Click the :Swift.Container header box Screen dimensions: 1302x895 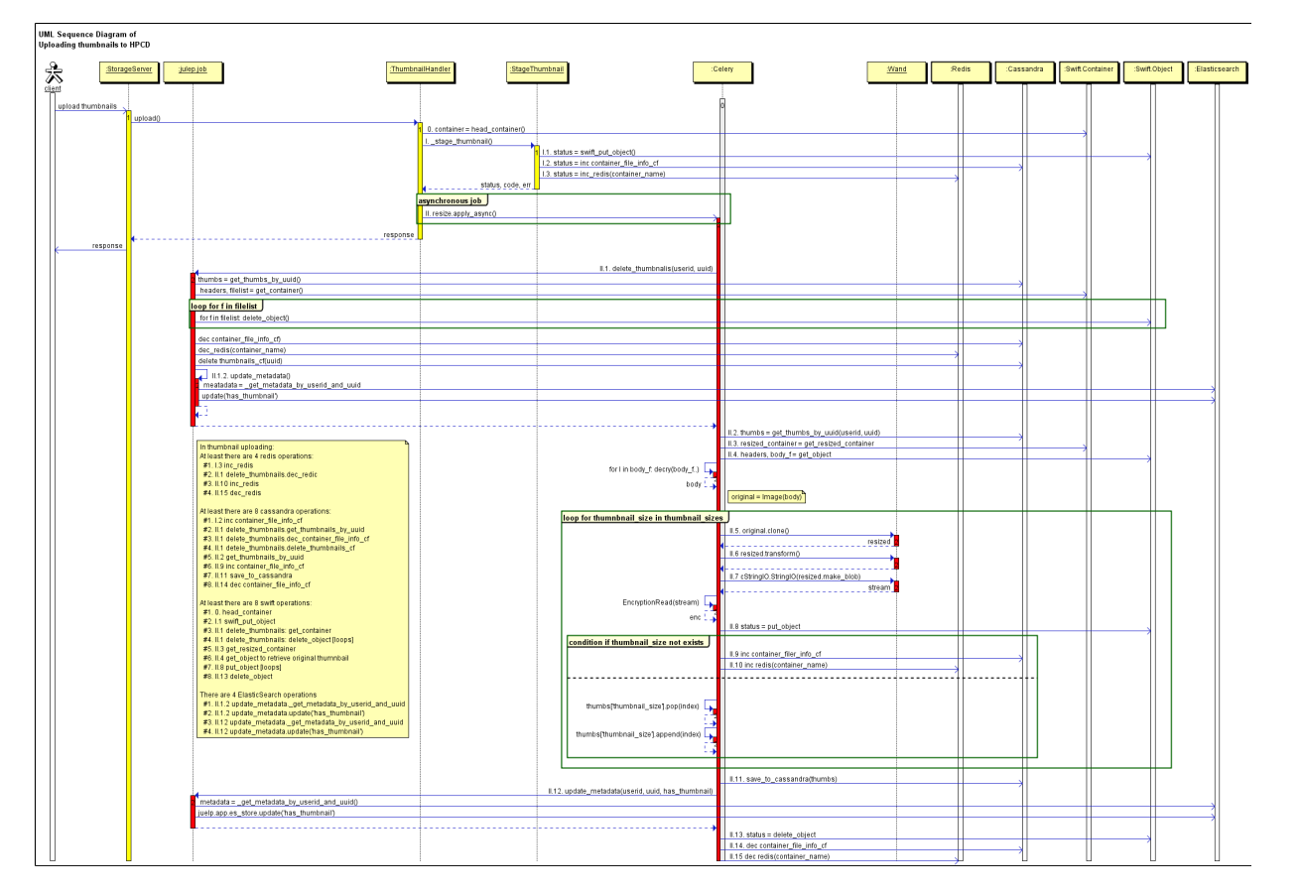point(1088,70)
